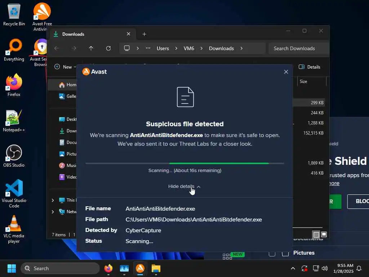The image size is (369, 277).
Task: Open the Users breadcrumb folder
Action: (x=163, y=48)
